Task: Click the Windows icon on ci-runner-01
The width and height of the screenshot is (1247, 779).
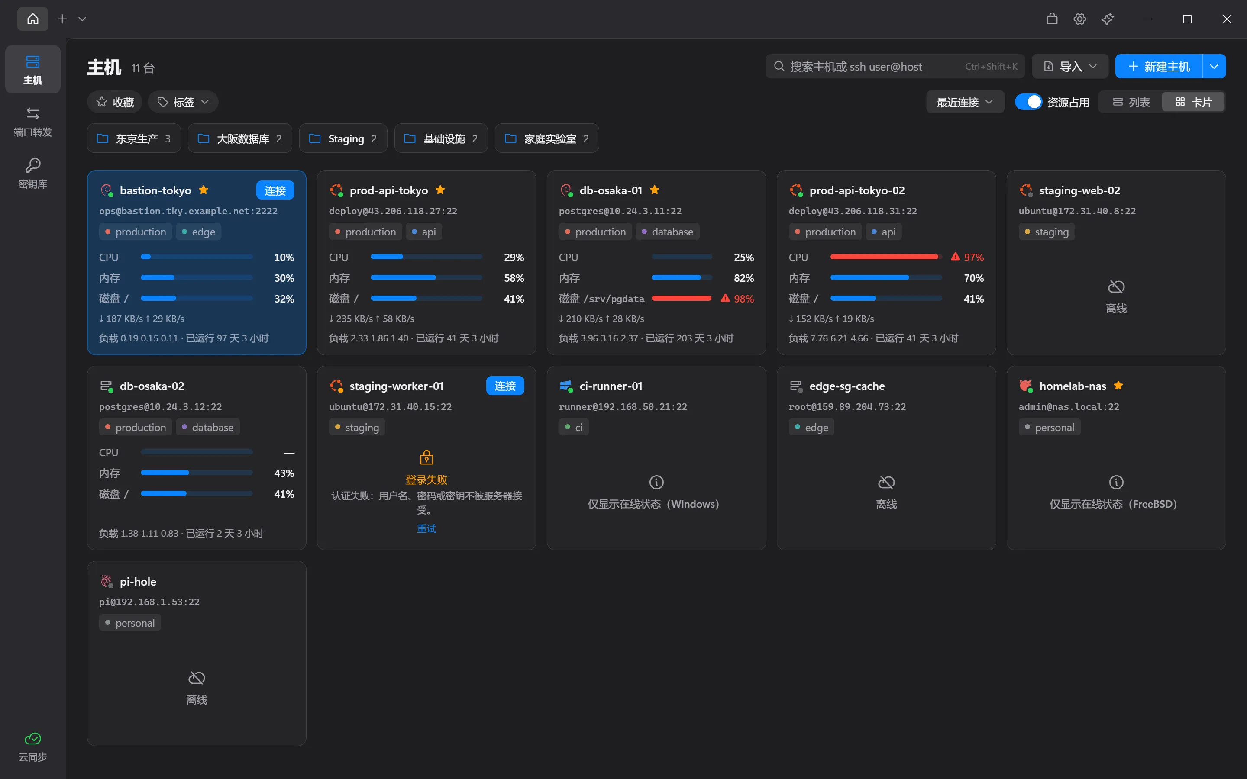Action: 566,385
